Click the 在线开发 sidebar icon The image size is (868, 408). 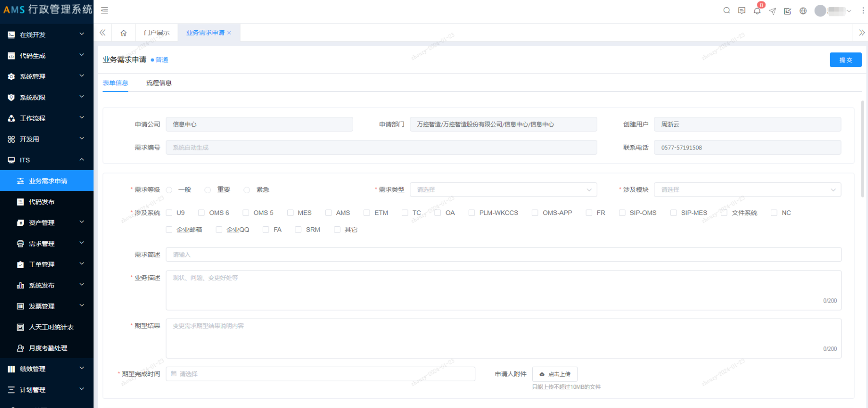point(11,35)
